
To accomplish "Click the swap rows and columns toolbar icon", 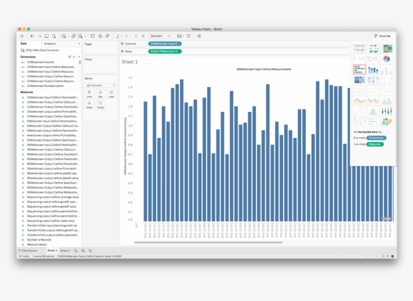I will pyautogui.click(x=93, y=35).
